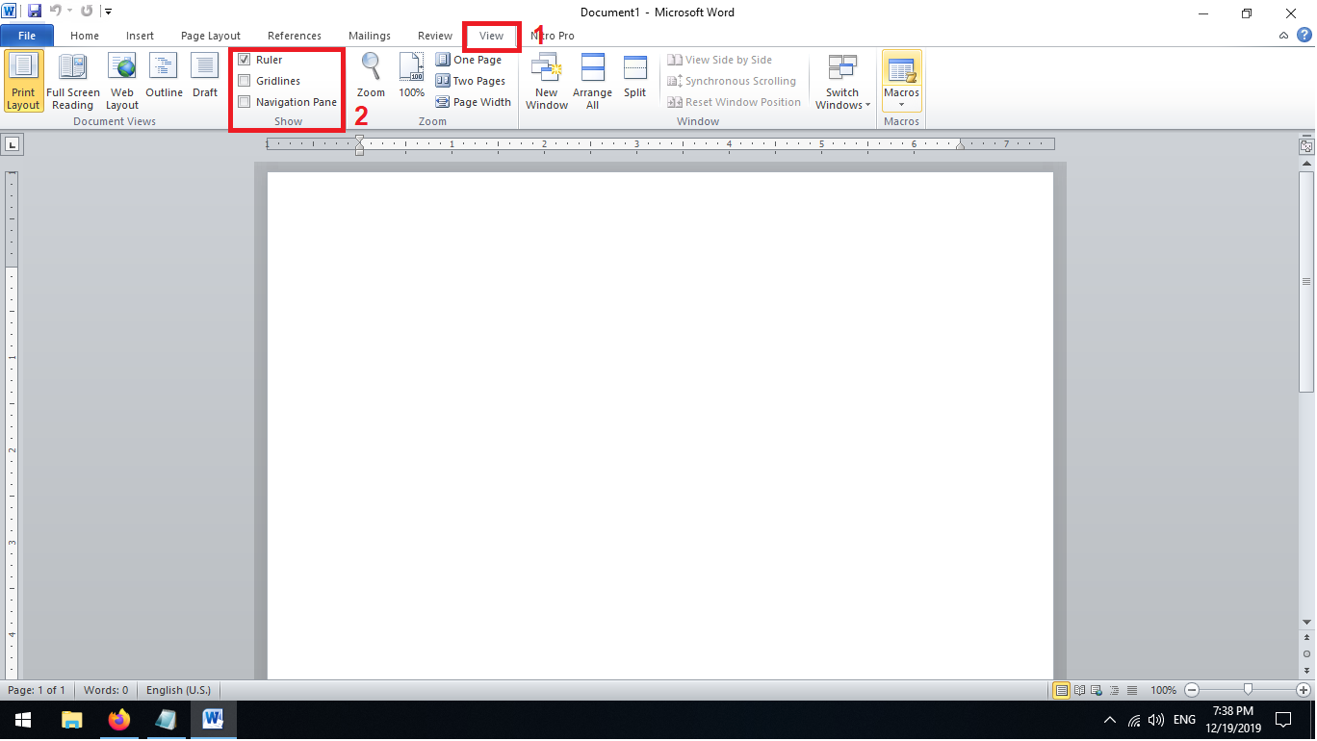Choose One Page zoom option
The image size is (1317, 741).
469,60
